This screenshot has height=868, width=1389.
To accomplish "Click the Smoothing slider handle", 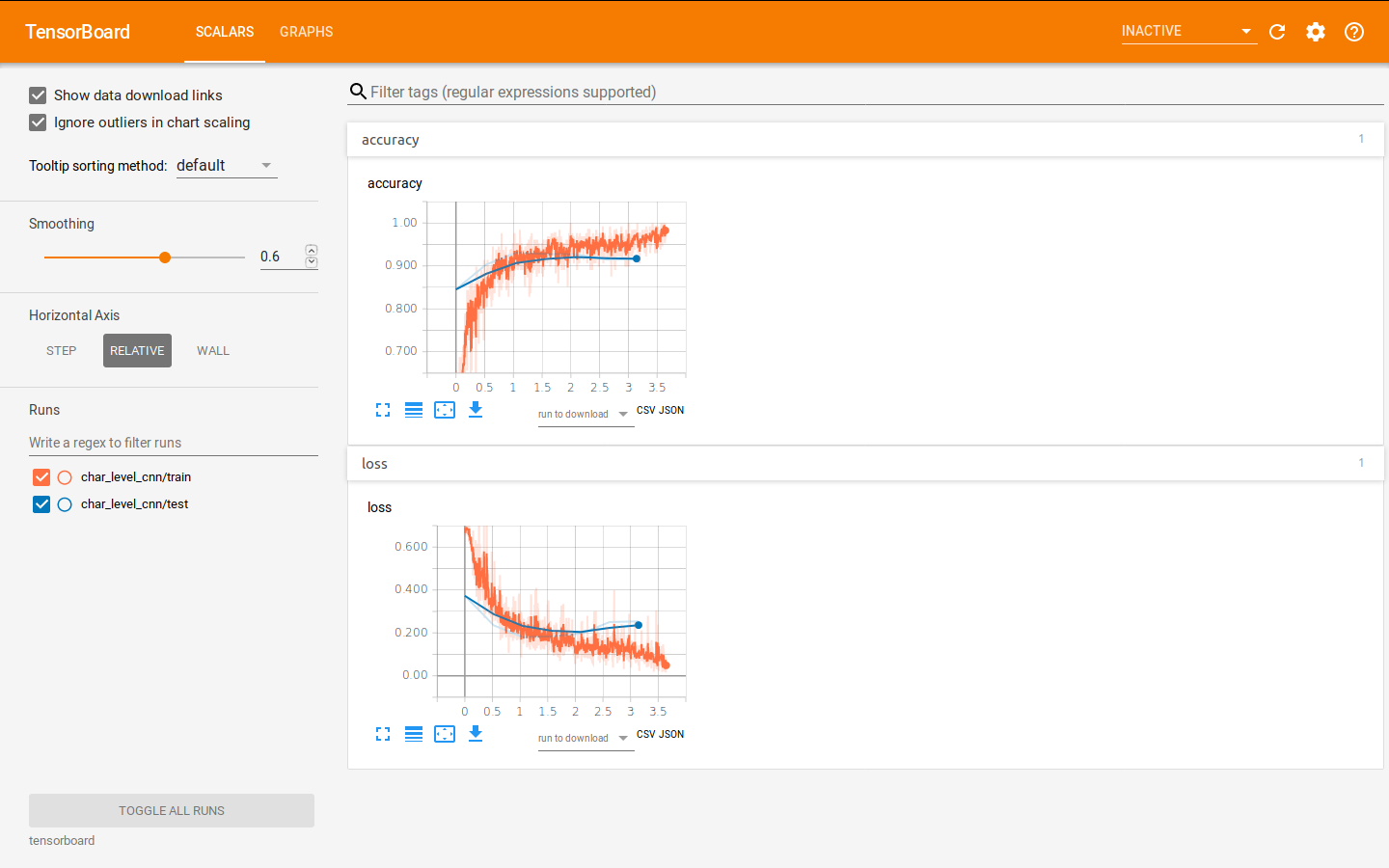I will (x=165, y=258).
